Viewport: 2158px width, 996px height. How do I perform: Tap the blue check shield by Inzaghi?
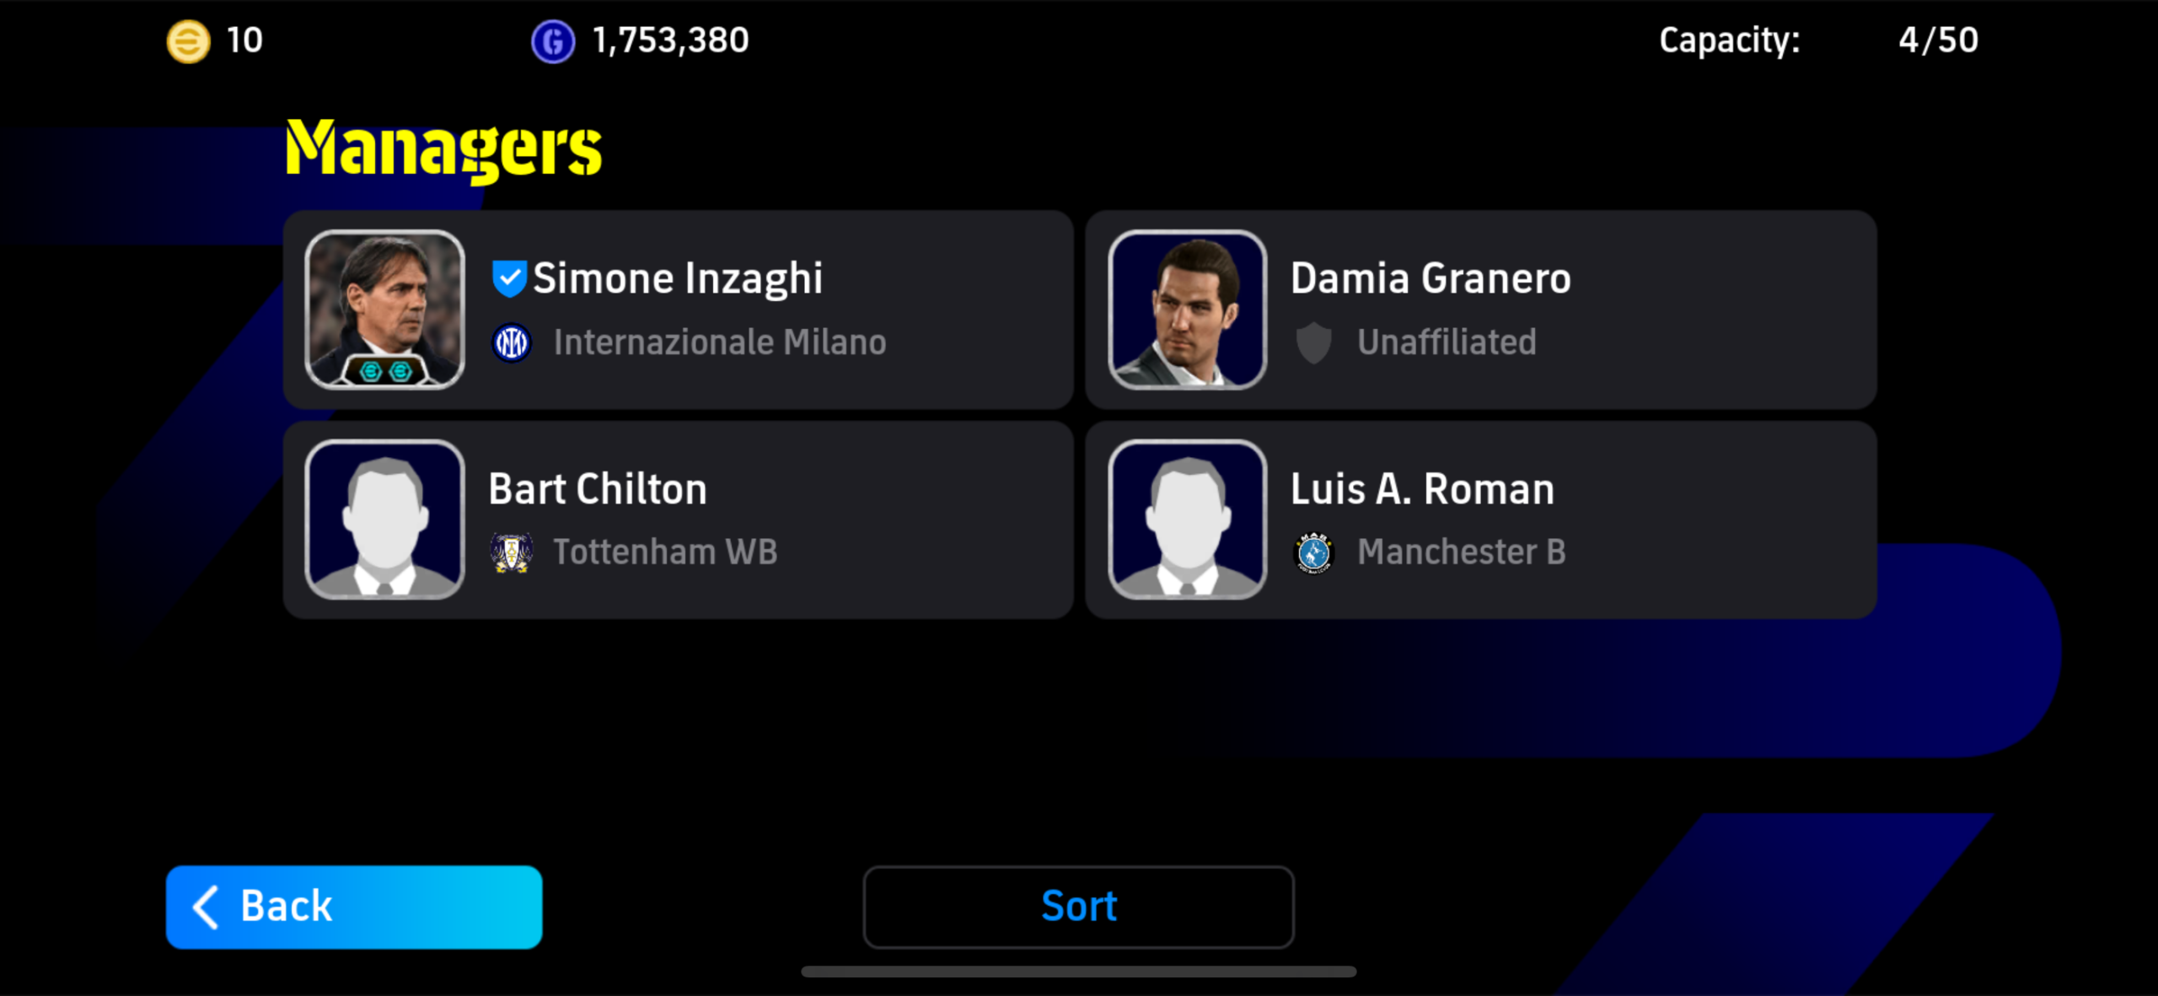point(509,278)
